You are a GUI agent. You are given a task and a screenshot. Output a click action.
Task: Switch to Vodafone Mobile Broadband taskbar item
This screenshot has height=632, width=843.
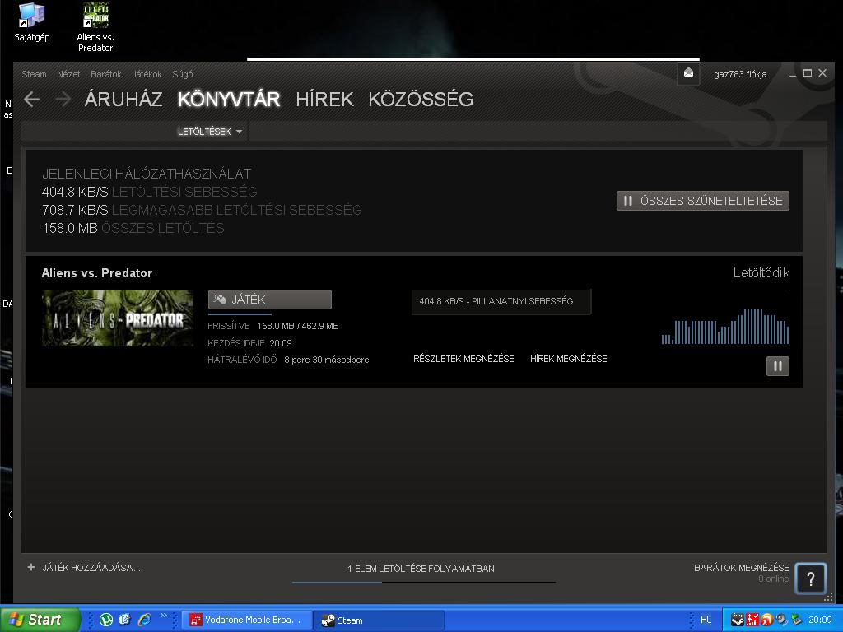coord(247,620)
